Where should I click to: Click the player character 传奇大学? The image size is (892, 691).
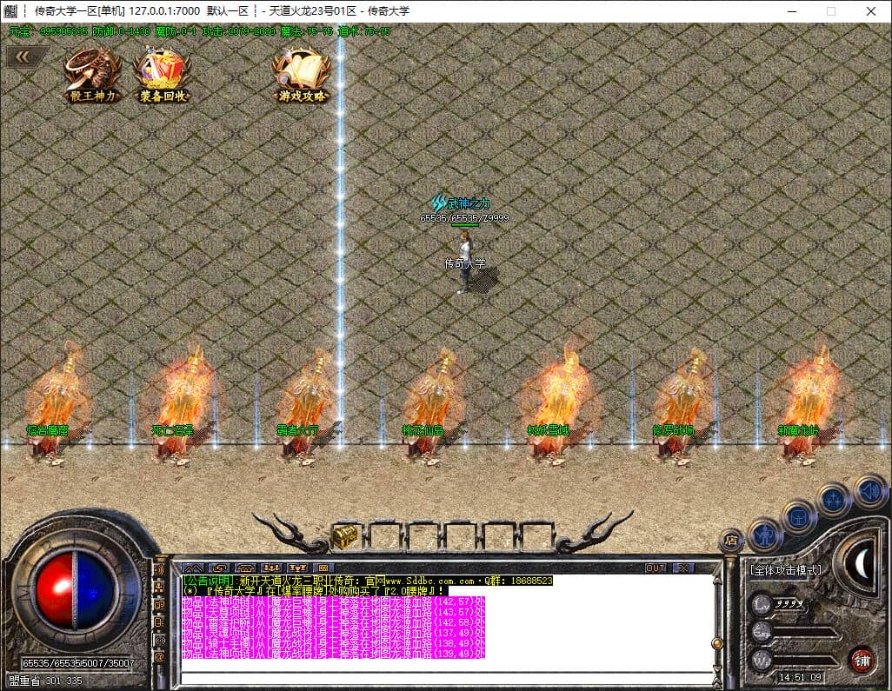point(465,263)
